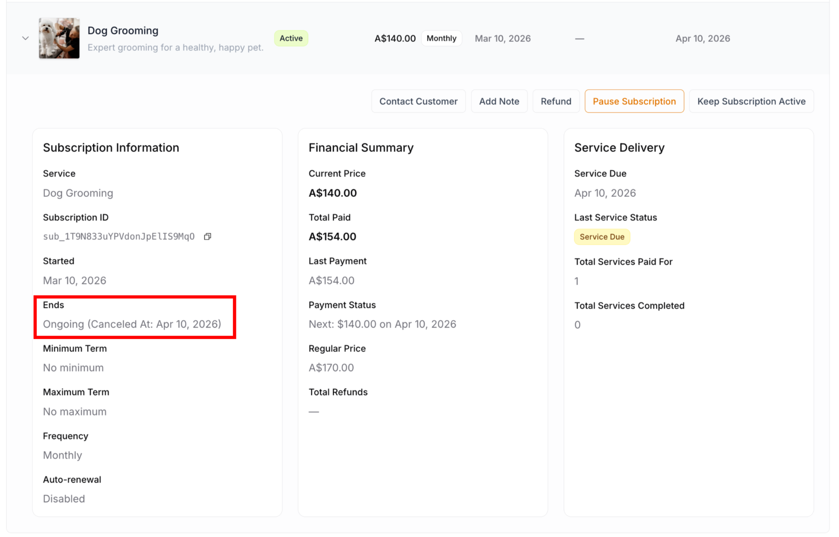Image resolution: width=839 pixels, height=537 pixels.
Task: Collapse the Dog Grooming subscription row
Action: (25, 38)
